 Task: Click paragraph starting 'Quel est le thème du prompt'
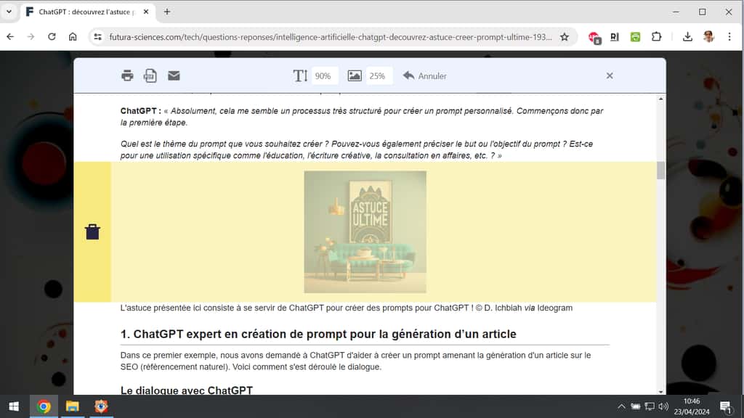click(x=357, y=149)
